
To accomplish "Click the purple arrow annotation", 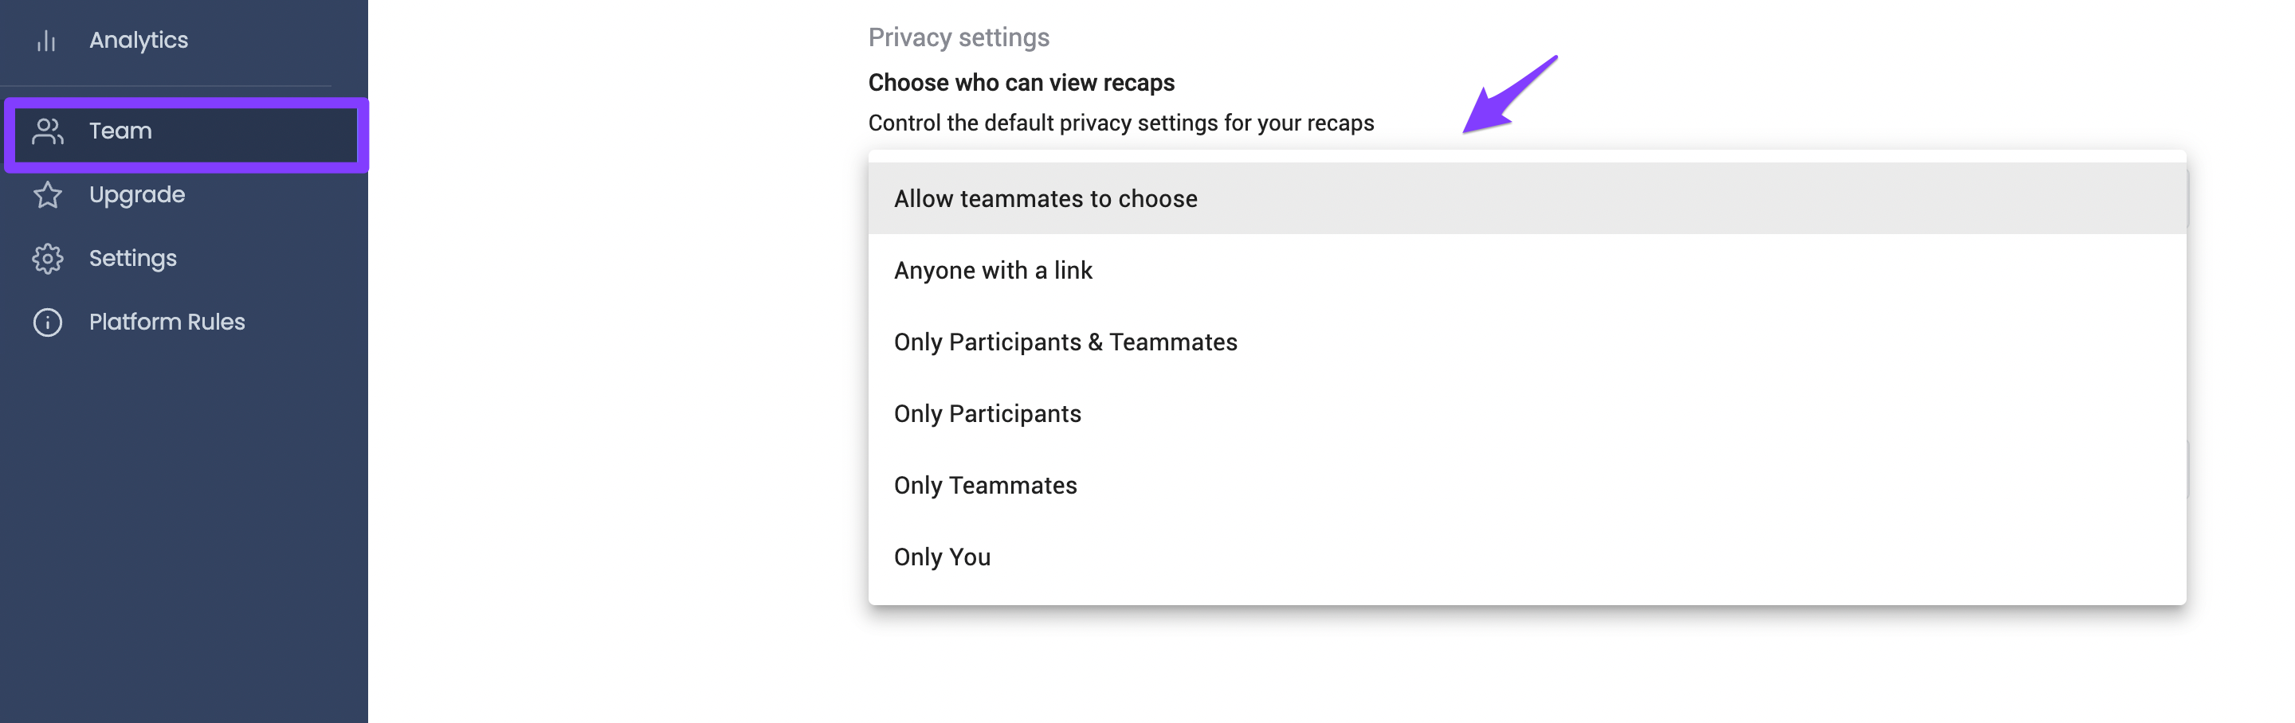I will [1509, 95].
